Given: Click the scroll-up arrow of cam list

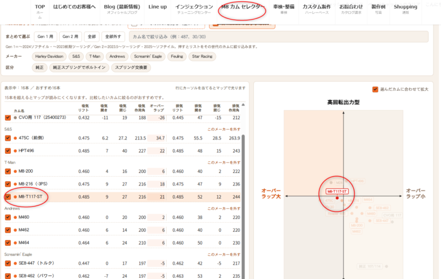Looking at the screenshot, I should click(243, 104).
